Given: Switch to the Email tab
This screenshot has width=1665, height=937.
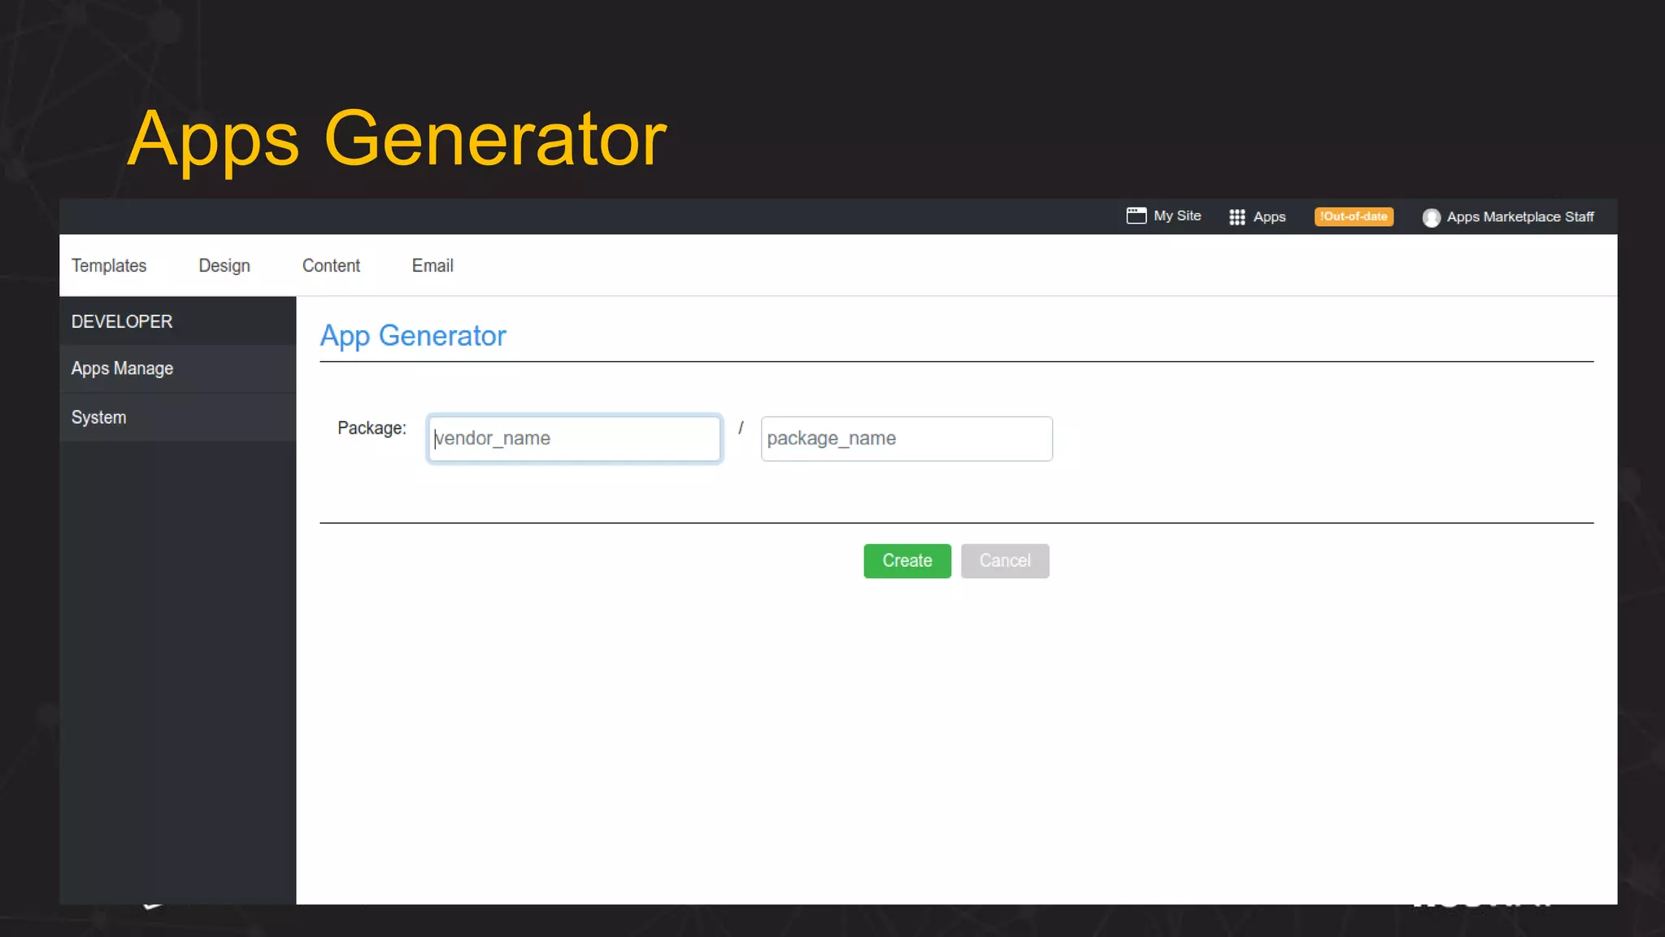Looking at the screenshot, I should (x=433, y=265).
